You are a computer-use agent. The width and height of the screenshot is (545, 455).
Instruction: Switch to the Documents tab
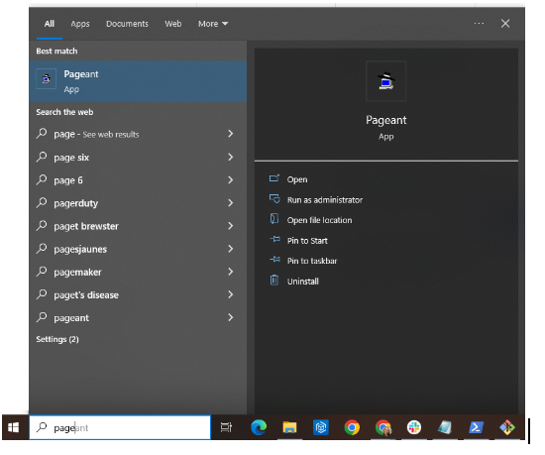(x=127, y=24)
